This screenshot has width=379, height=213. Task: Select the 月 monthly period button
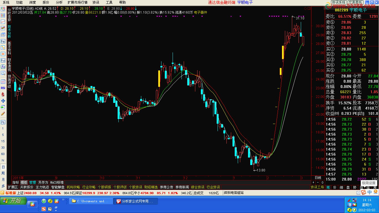(x=3, y=180)
